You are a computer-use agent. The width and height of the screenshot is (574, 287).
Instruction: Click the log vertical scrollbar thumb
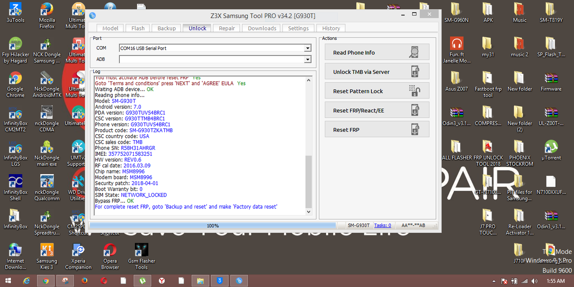point(308,181)
